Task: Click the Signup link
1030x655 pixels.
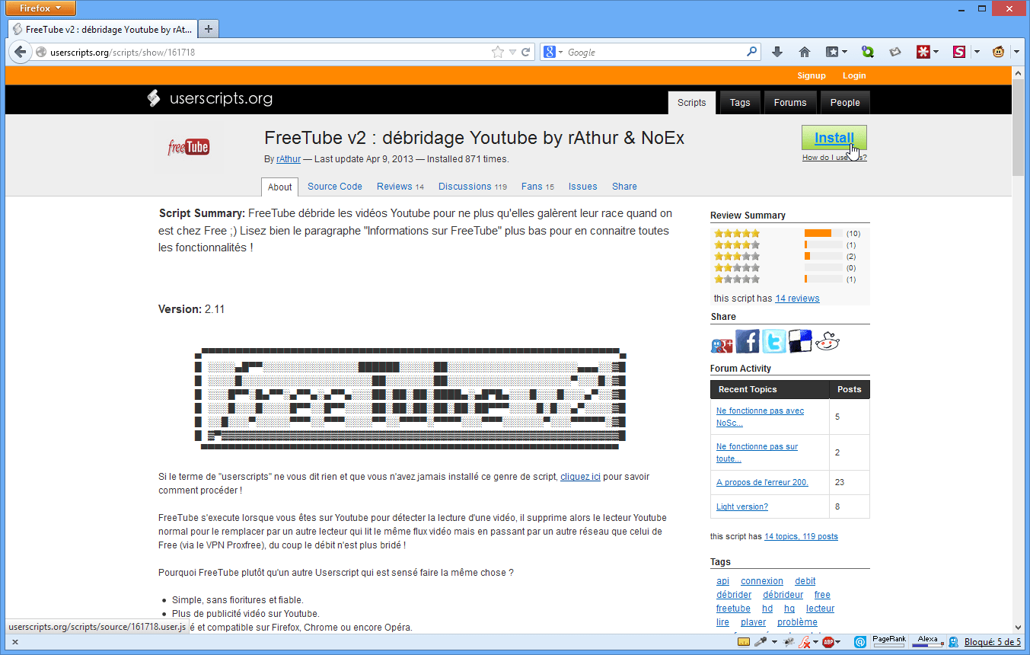Action: coord(812,75)
